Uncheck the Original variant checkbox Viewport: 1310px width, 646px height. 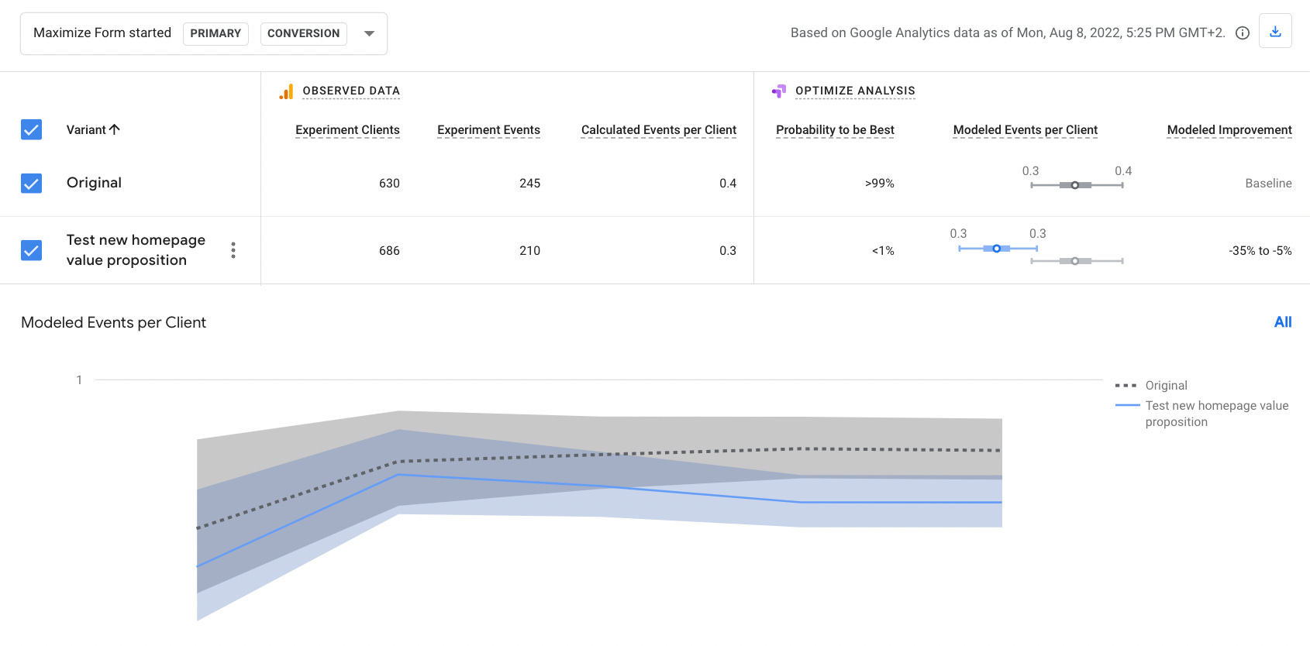31,183
